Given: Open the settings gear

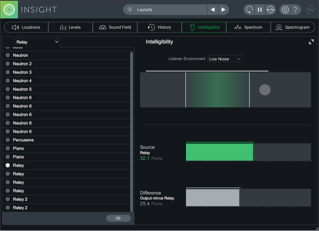Looking at the screenshot, I should point(285,10).
